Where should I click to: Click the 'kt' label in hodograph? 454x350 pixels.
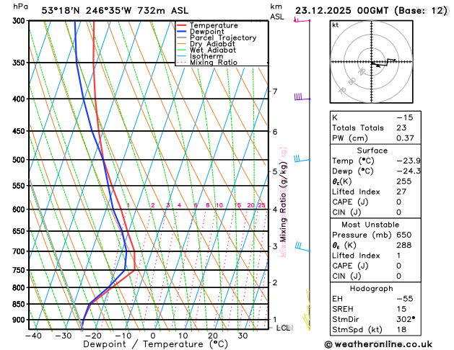tap(336, 25)
